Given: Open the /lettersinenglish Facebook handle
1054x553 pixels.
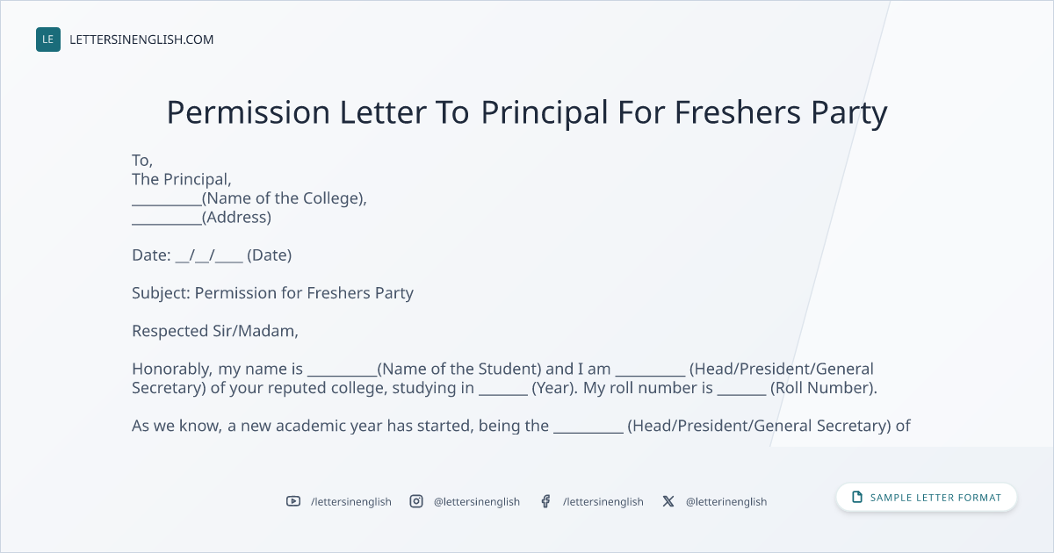Looking at the screenshot, I should point(603,501).
